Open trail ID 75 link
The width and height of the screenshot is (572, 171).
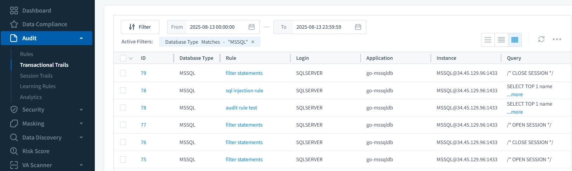click(143, 159)
